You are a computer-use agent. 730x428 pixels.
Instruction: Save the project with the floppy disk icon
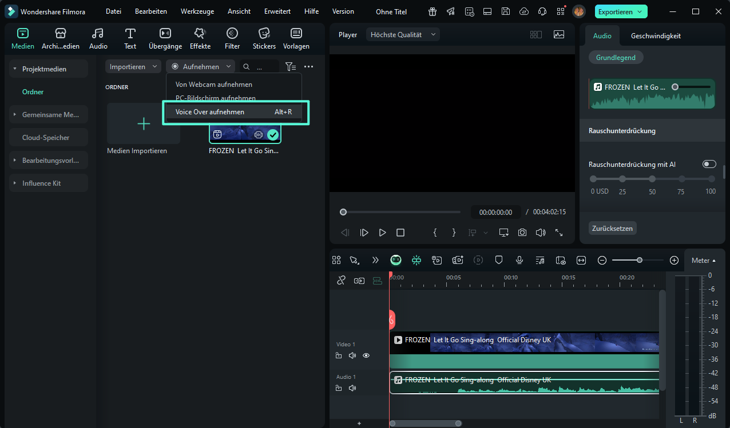(505, 11)
